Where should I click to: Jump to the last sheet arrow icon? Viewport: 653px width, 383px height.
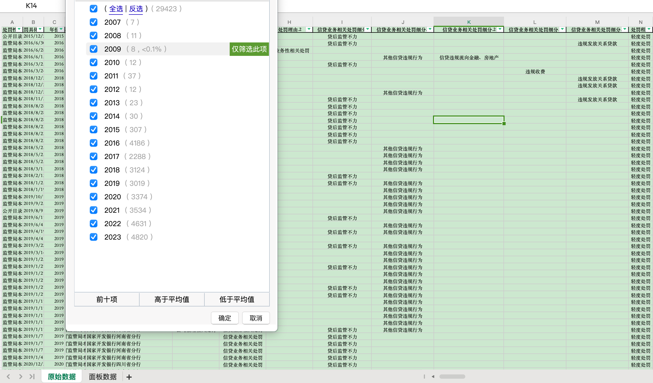[32, 377]
